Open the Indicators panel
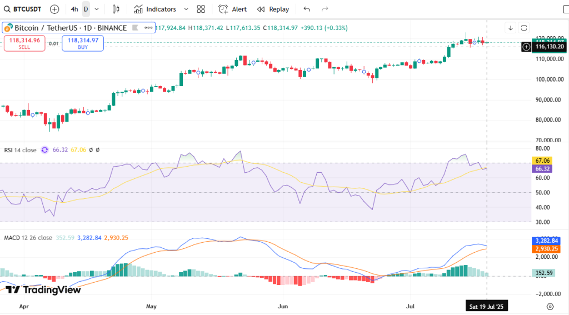Viewport: 569px width, 315px height. 155,9
